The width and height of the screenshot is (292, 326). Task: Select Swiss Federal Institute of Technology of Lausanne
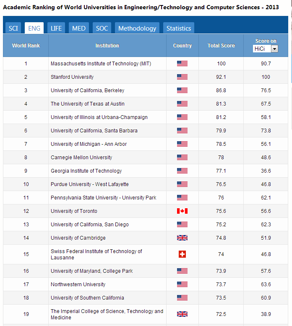pyautogui.click(x=96, y=254)
